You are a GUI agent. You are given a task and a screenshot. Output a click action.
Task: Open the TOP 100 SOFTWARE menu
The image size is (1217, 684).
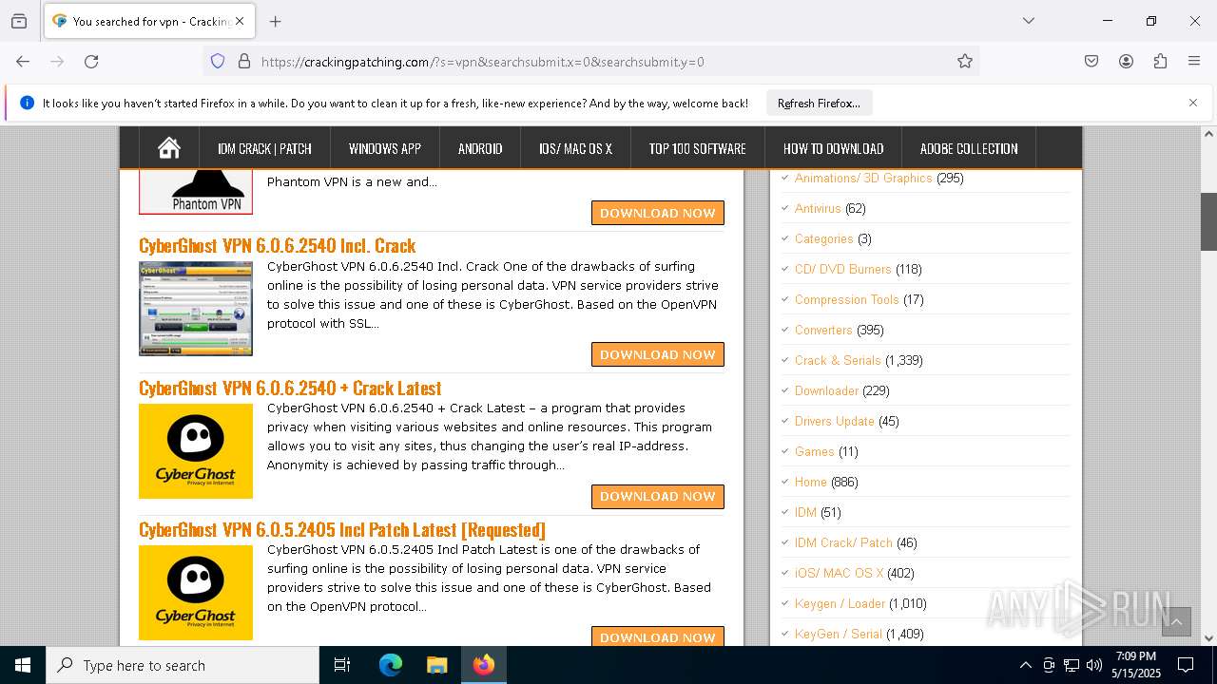[x=697, y=148]
